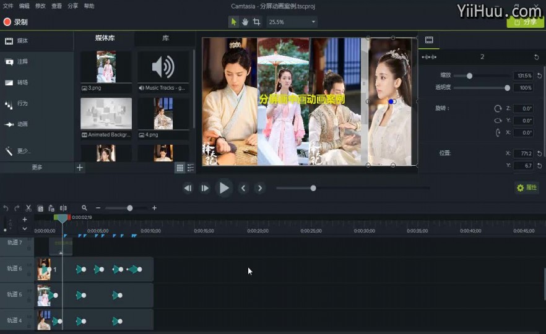Click the 100% opacity value field
This screenshot has width=546, height=334.
coord(524,88)
